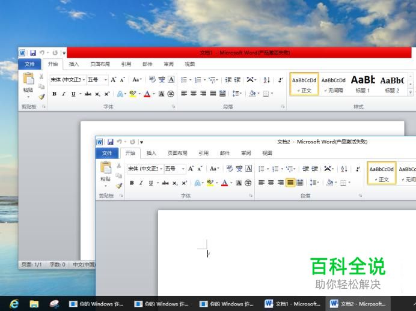Toggle Bold in 文档1 window
The image size is (416, 311).
(x=54, y=94)
